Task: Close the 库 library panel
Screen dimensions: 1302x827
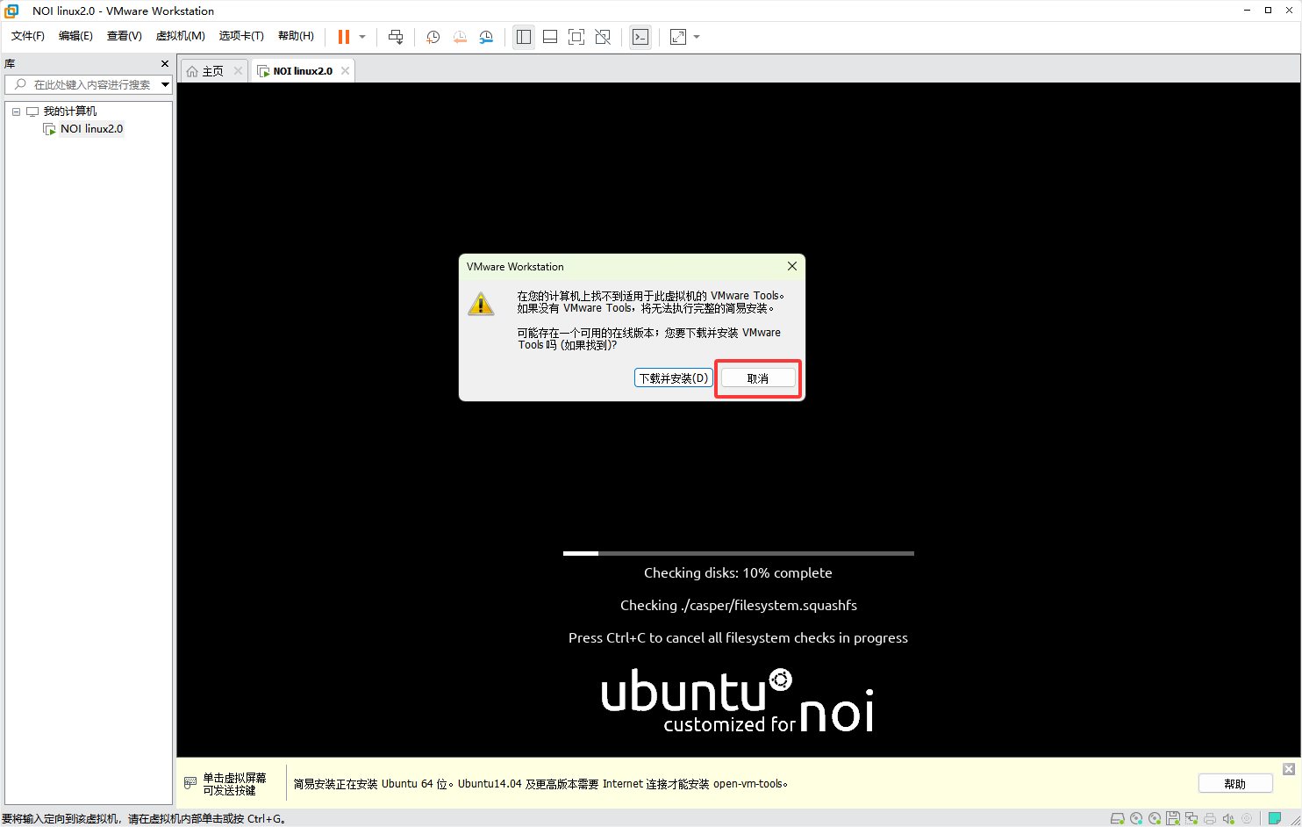Action: click(x=165, y=64)
